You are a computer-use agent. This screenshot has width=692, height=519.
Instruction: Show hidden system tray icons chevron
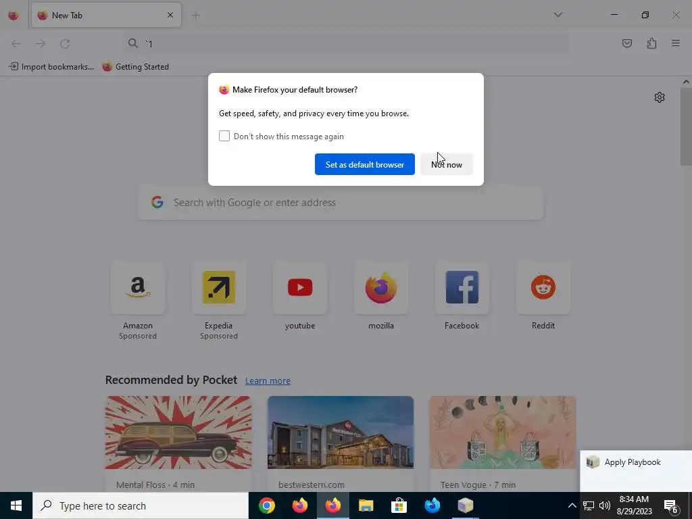point(572,505)
